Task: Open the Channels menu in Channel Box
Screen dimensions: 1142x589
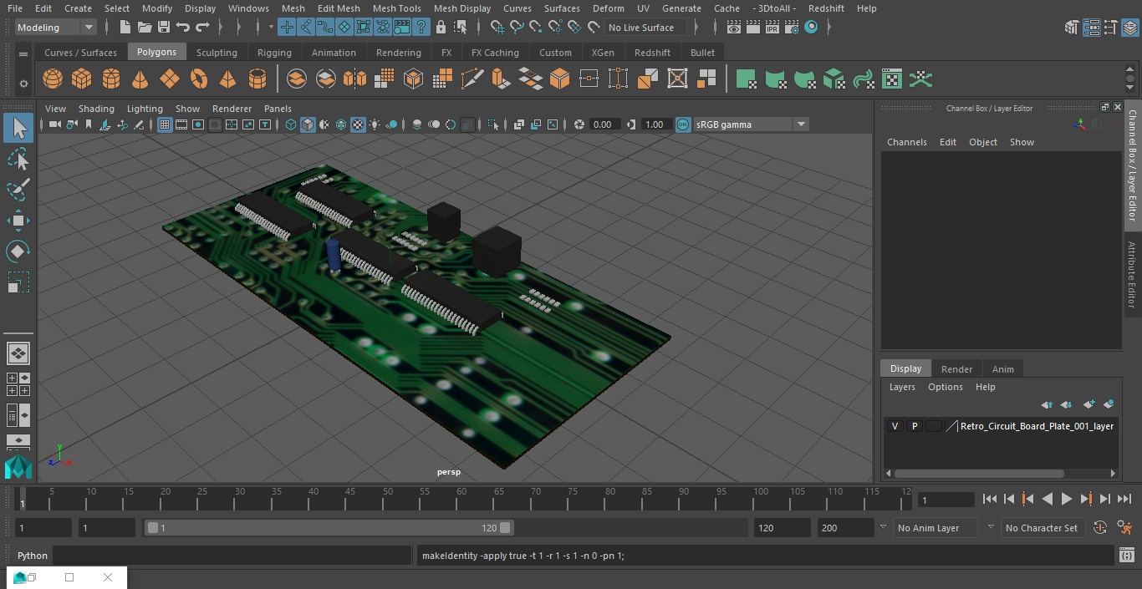Action: 907,142
